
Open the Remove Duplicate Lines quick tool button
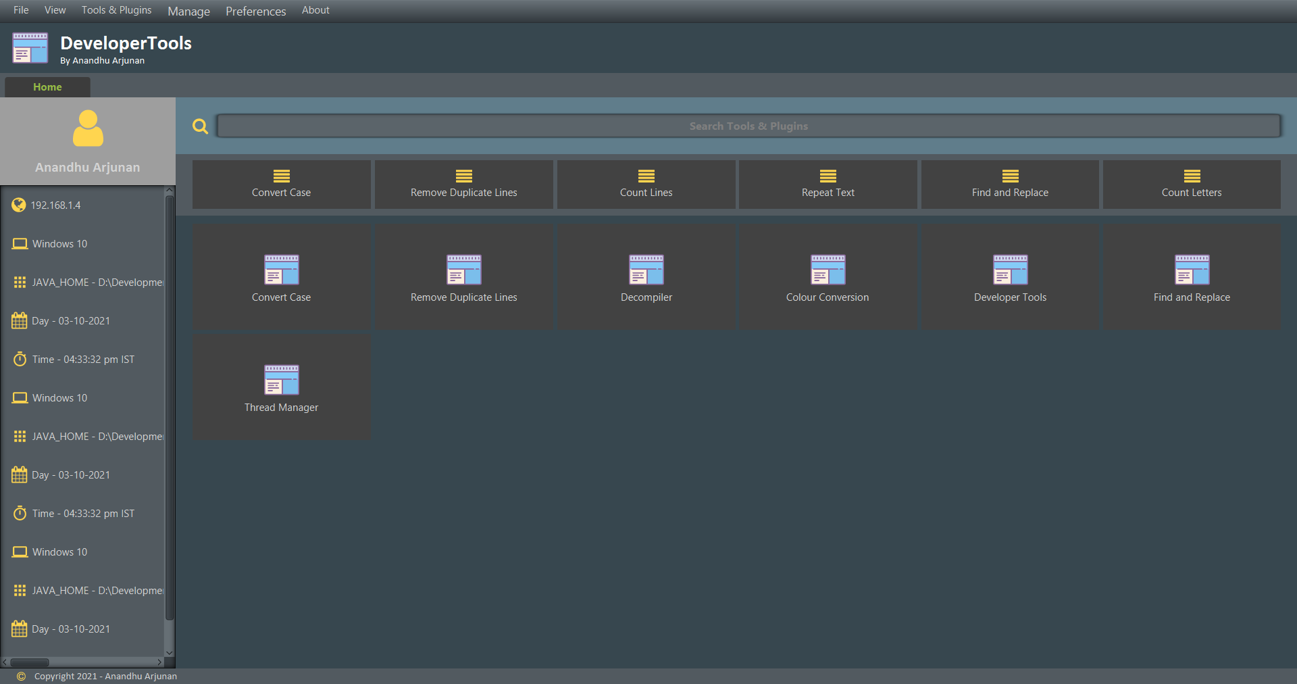463,184
